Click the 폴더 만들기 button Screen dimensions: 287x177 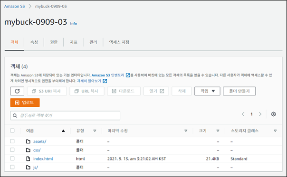[239, 91]
